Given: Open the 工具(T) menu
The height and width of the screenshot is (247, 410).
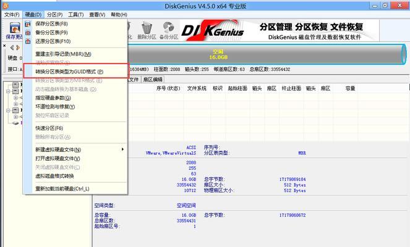Looking at the screenshot, I should point(76,15).
